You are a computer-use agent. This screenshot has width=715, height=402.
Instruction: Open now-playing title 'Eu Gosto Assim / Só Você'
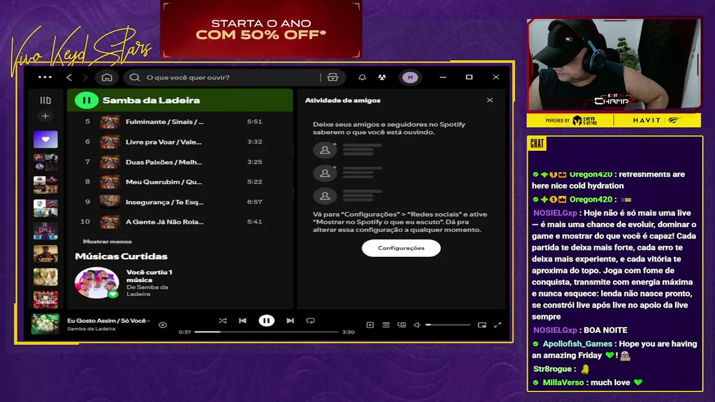[x=108, y=320]
